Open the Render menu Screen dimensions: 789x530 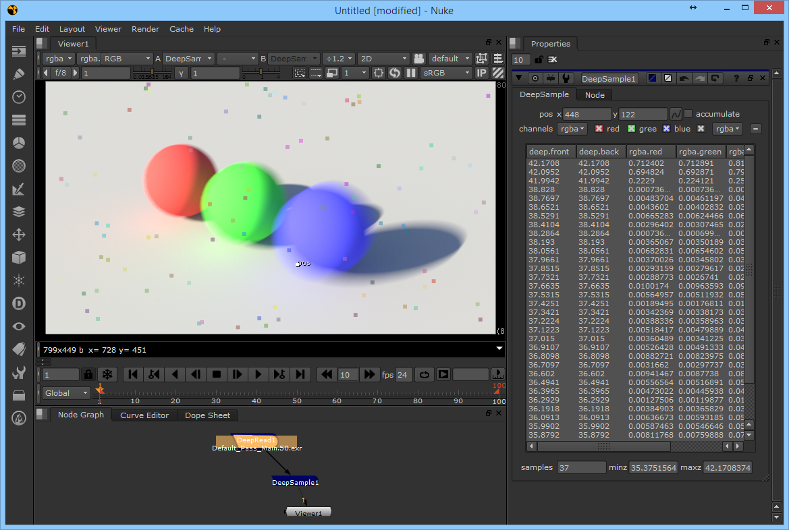click(x=145, y=29)
